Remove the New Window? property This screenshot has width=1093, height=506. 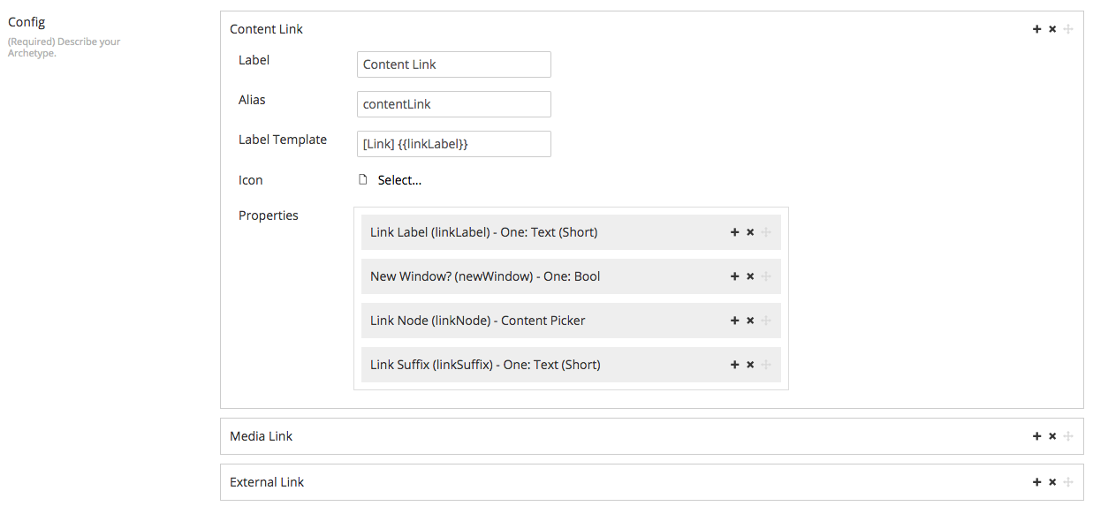click(750, 276)
